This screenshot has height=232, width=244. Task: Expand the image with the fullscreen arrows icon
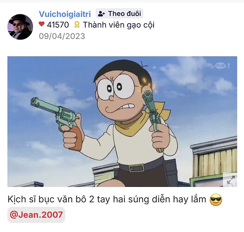click(231, 180)
